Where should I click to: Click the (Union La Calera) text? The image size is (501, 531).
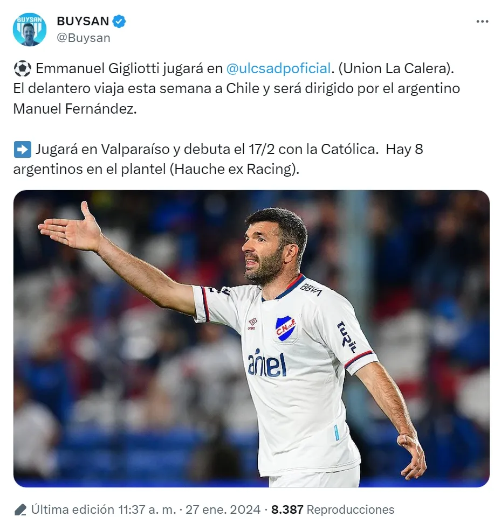coord(396,68)
